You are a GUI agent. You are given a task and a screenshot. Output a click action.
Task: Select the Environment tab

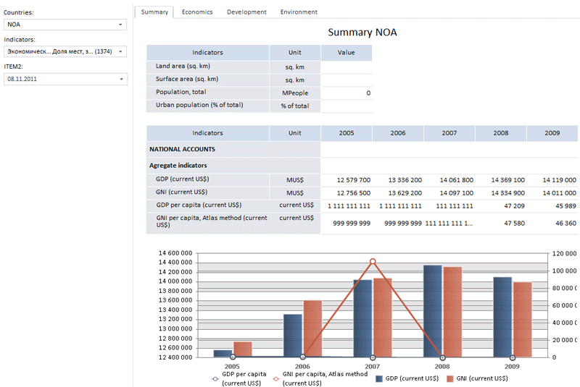tap(299, 12)
